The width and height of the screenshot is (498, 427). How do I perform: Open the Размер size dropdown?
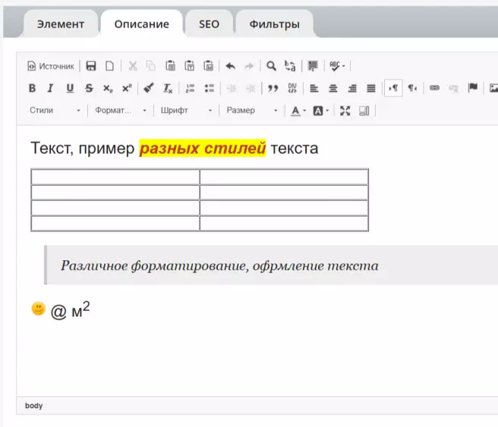click(x=252, y=111)
